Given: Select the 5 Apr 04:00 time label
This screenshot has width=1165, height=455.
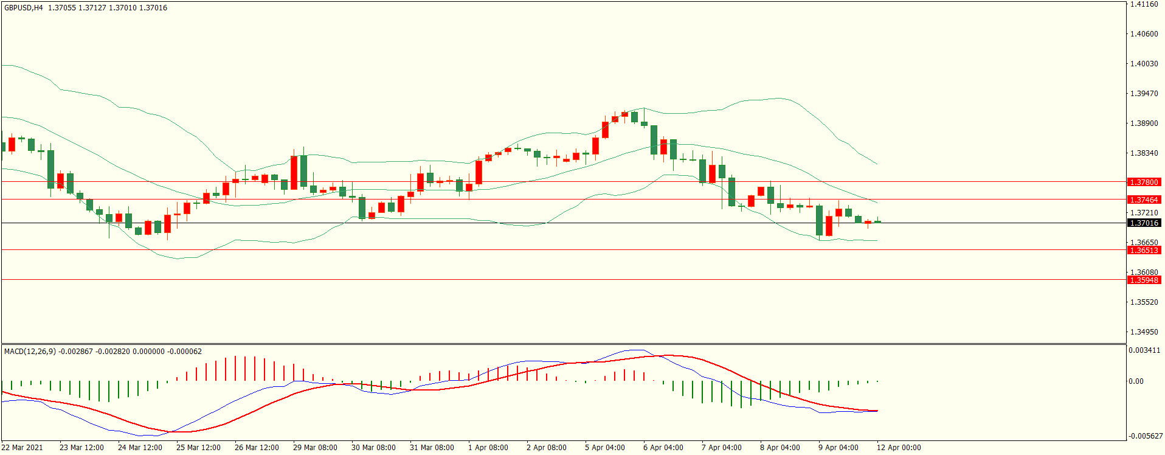Looking at the screenshot, I should pyautogui.click(x=604, y=448).
